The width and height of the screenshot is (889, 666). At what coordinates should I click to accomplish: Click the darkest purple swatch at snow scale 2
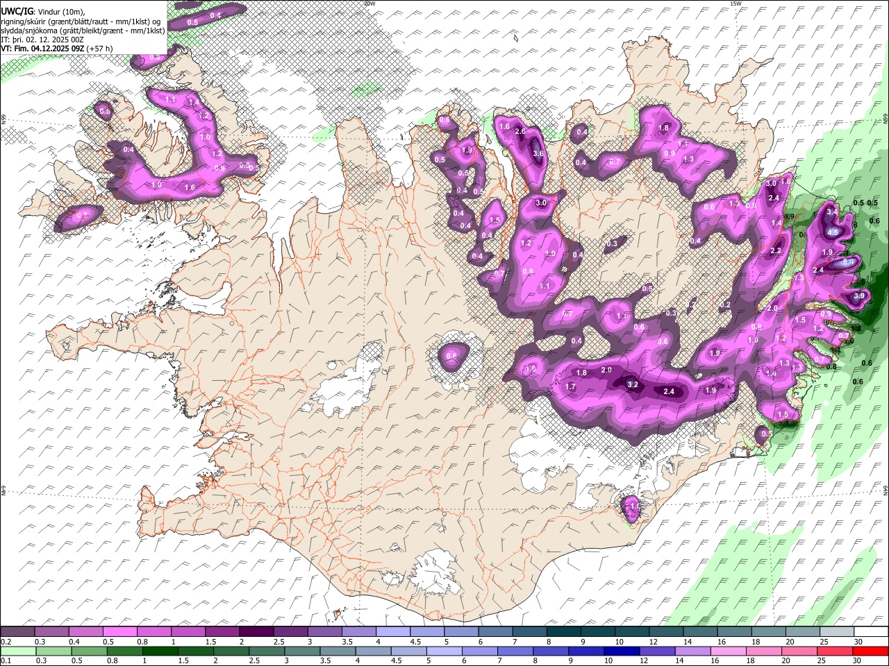click(x=256, y=632)
